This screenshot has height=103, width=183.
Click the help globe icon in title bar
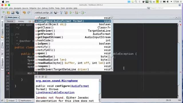180,5
